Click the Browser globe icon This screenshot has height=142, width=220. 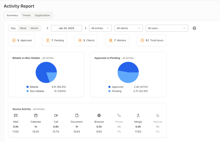99,115
